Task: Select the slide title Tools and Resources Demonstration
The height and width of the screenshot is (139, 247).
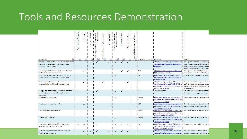Action: tap(101, 17)
